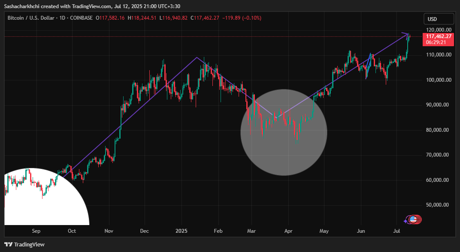Screen dimensions: 460x252
Task: Click the Jul label on time axis
Action: click(396, 231)
